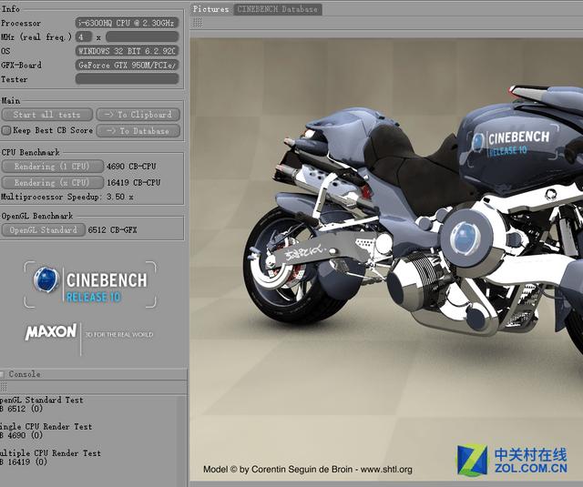The height and width of the screenshot is (487, 583).
Task: Enable Keep Best CB Score checkbox
Action: [6, 130]
